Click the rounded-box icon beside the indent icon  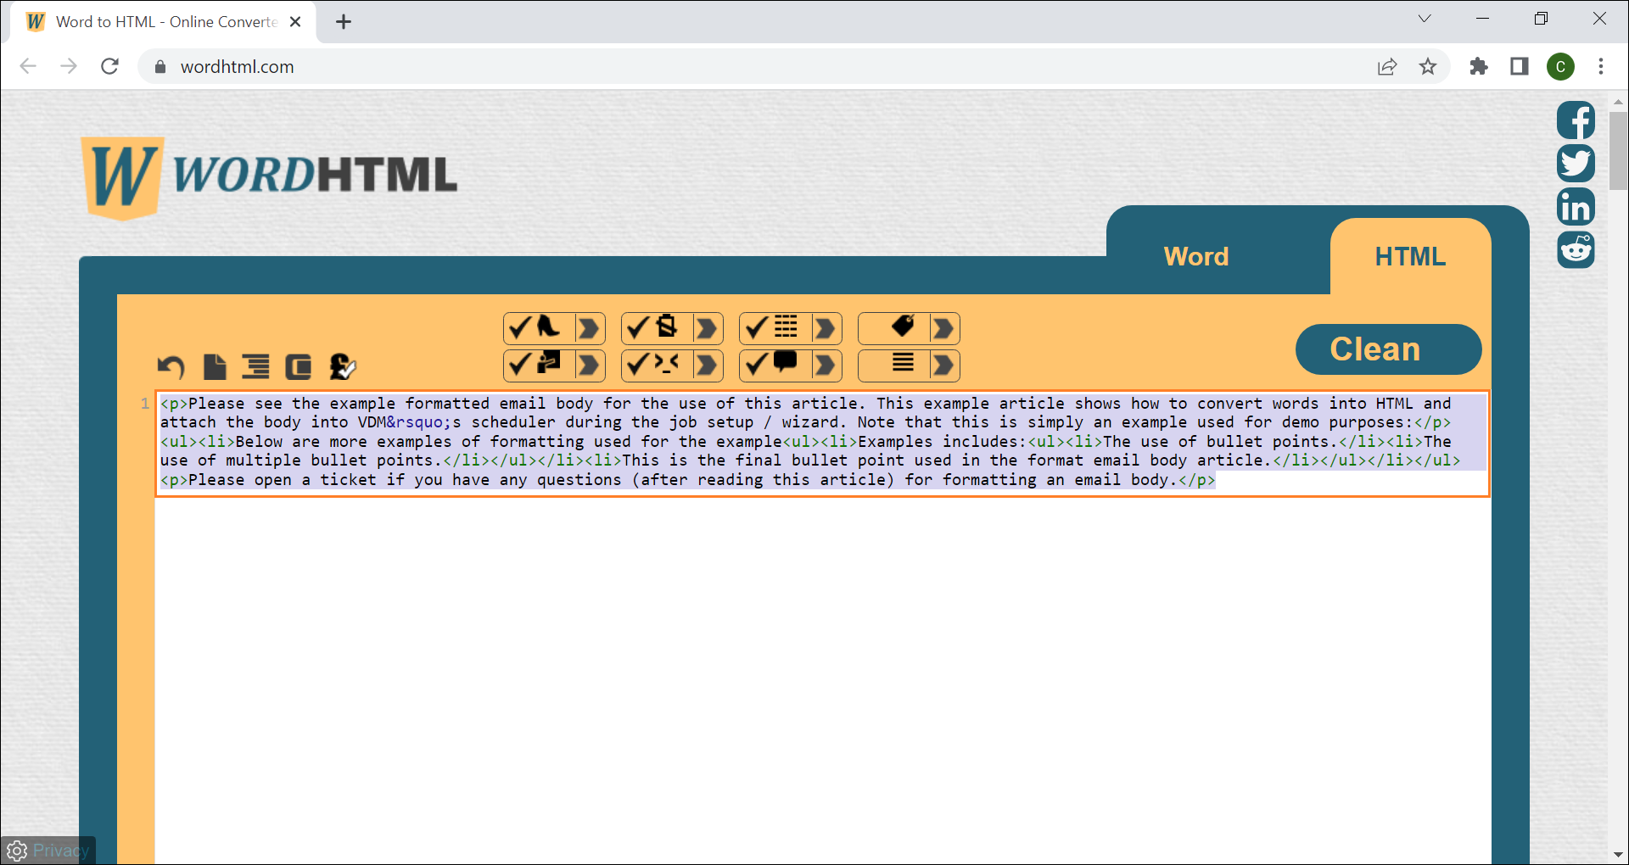[x=298, y=366]
